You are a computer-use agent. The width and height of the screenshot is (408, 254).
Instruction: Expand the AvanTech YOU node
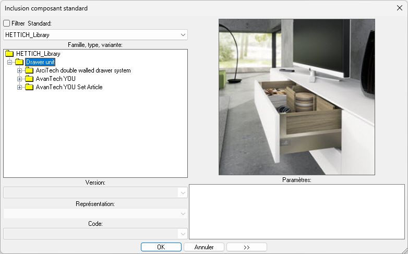pos(20,79)
